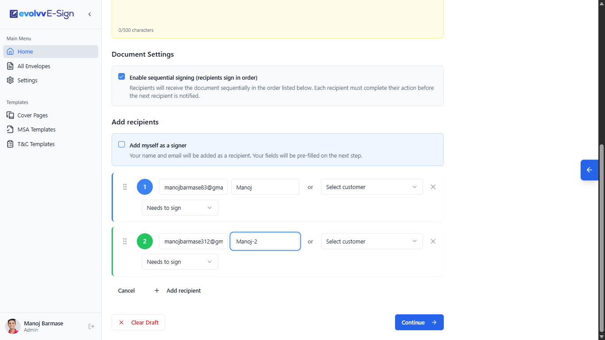Open Needs to sign dropdown for recipient 1

[x=180, y=208]
